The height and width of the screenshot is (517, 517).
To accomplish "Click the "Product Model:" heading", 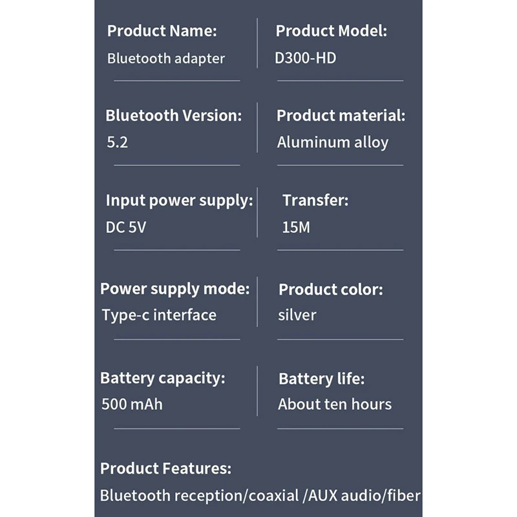I will [x=332, y=31].
